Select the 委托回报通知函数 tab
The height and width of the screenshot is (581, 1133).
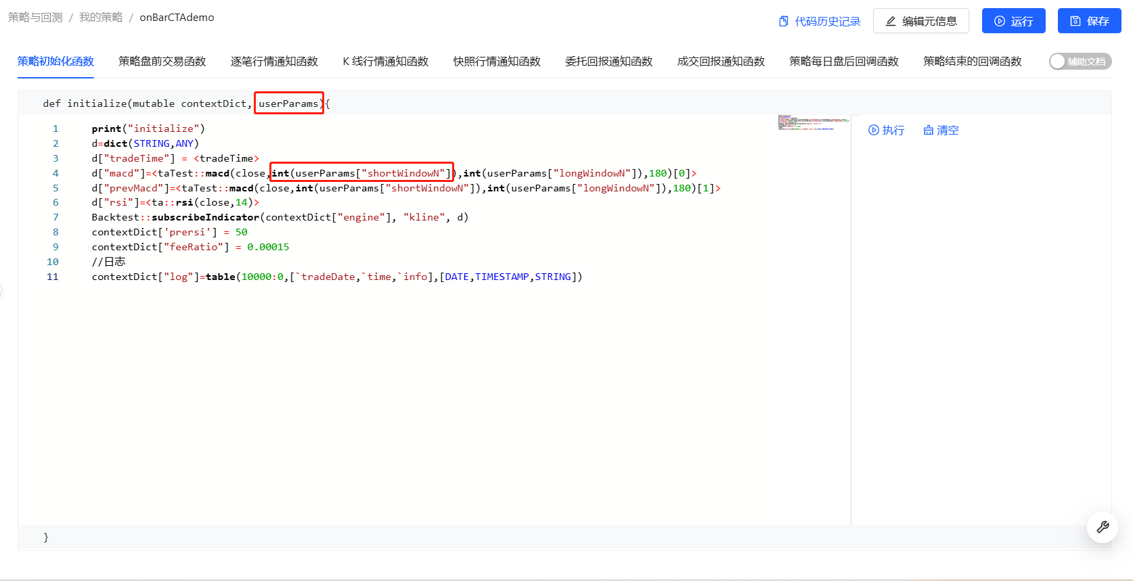pos(609,62)
